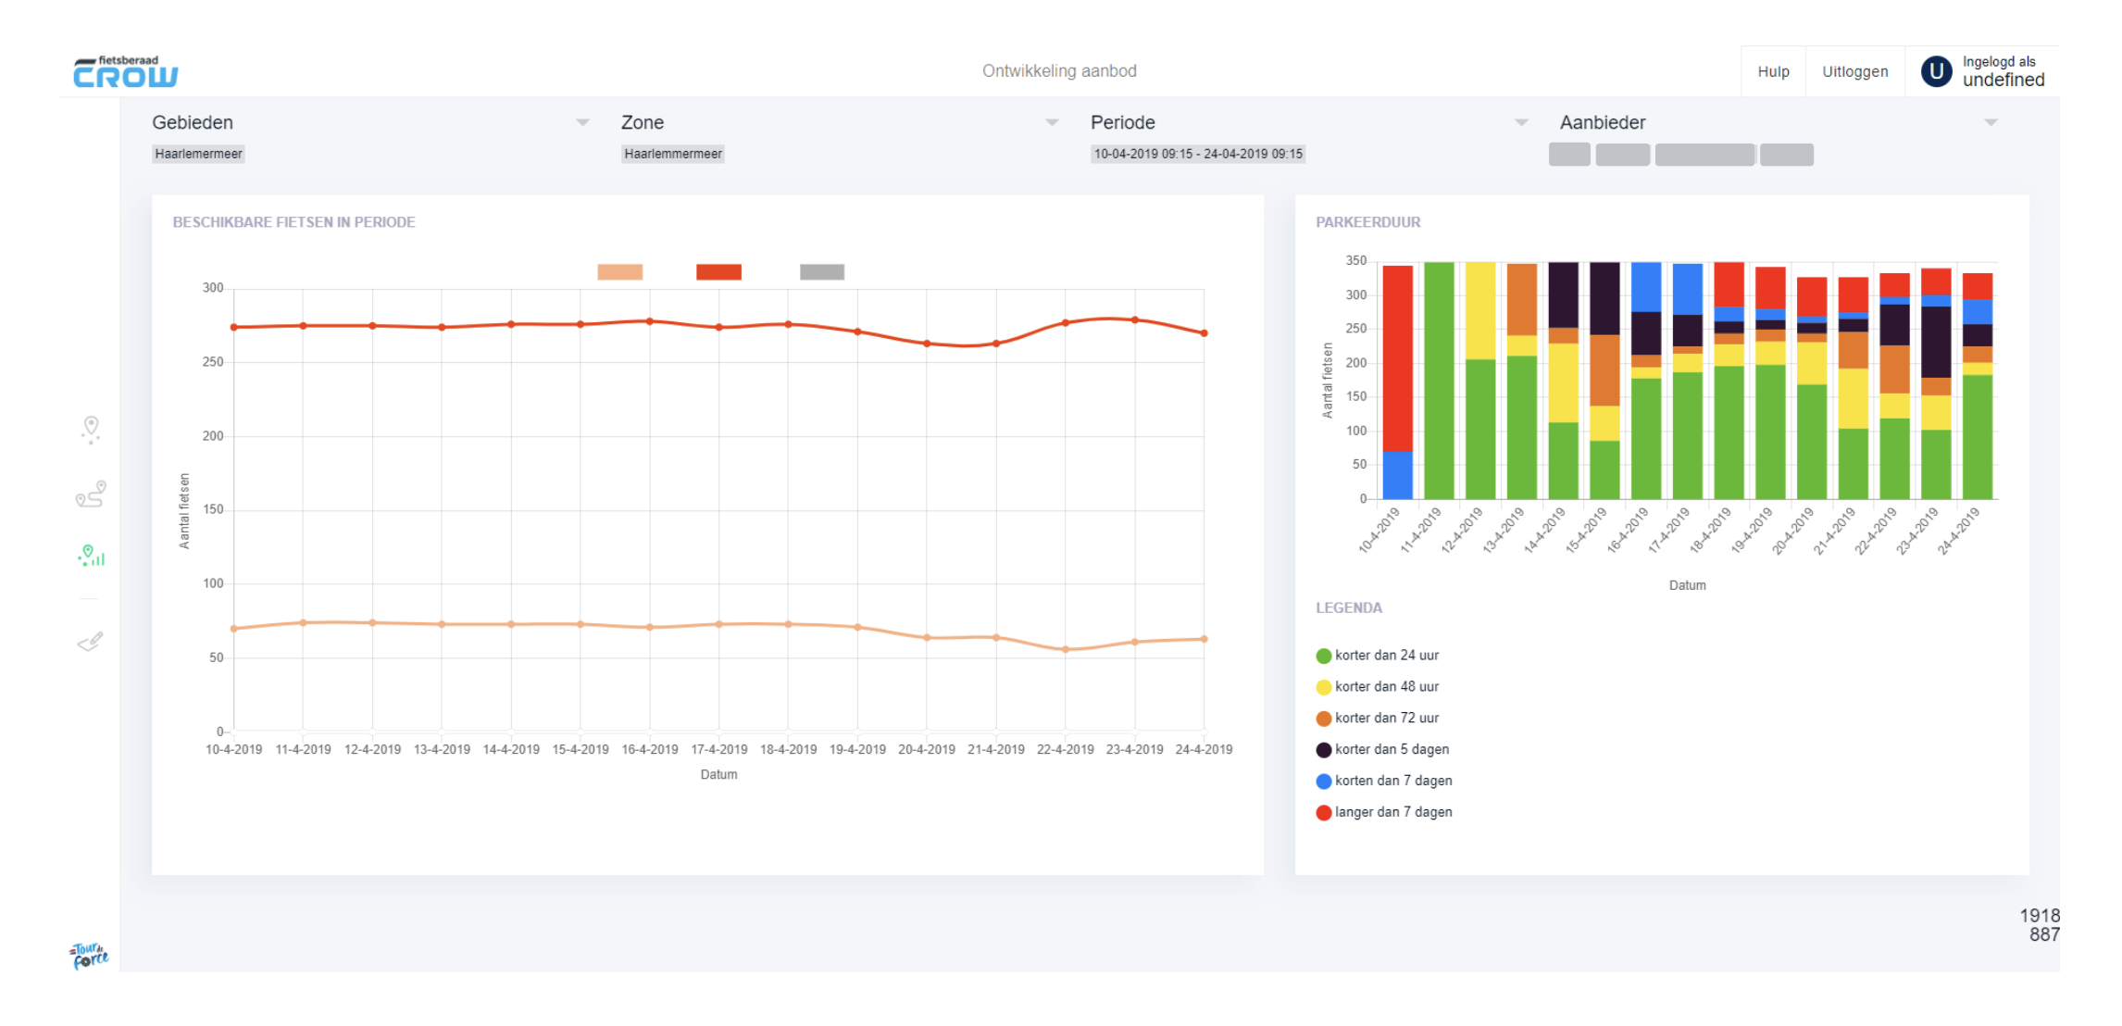Click the fietsberaad CROW logo
This screenshot has width=2122, height=1026.
pos(126,71)
